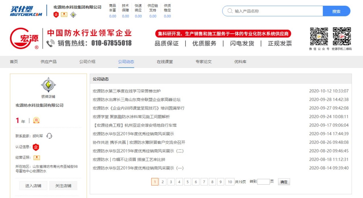Click the business license icon in header
This screenshot has width=363, height=198.
64,15
